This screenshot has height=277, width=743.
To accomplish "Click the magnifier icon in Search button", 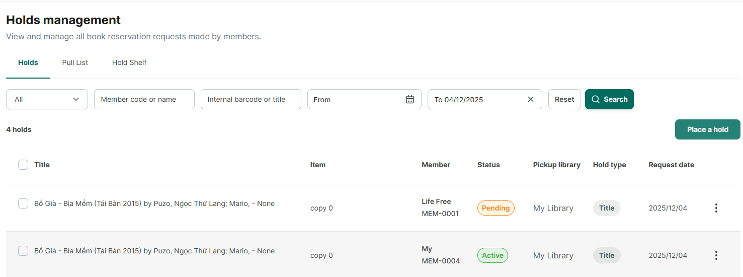I will click(596, 99).
